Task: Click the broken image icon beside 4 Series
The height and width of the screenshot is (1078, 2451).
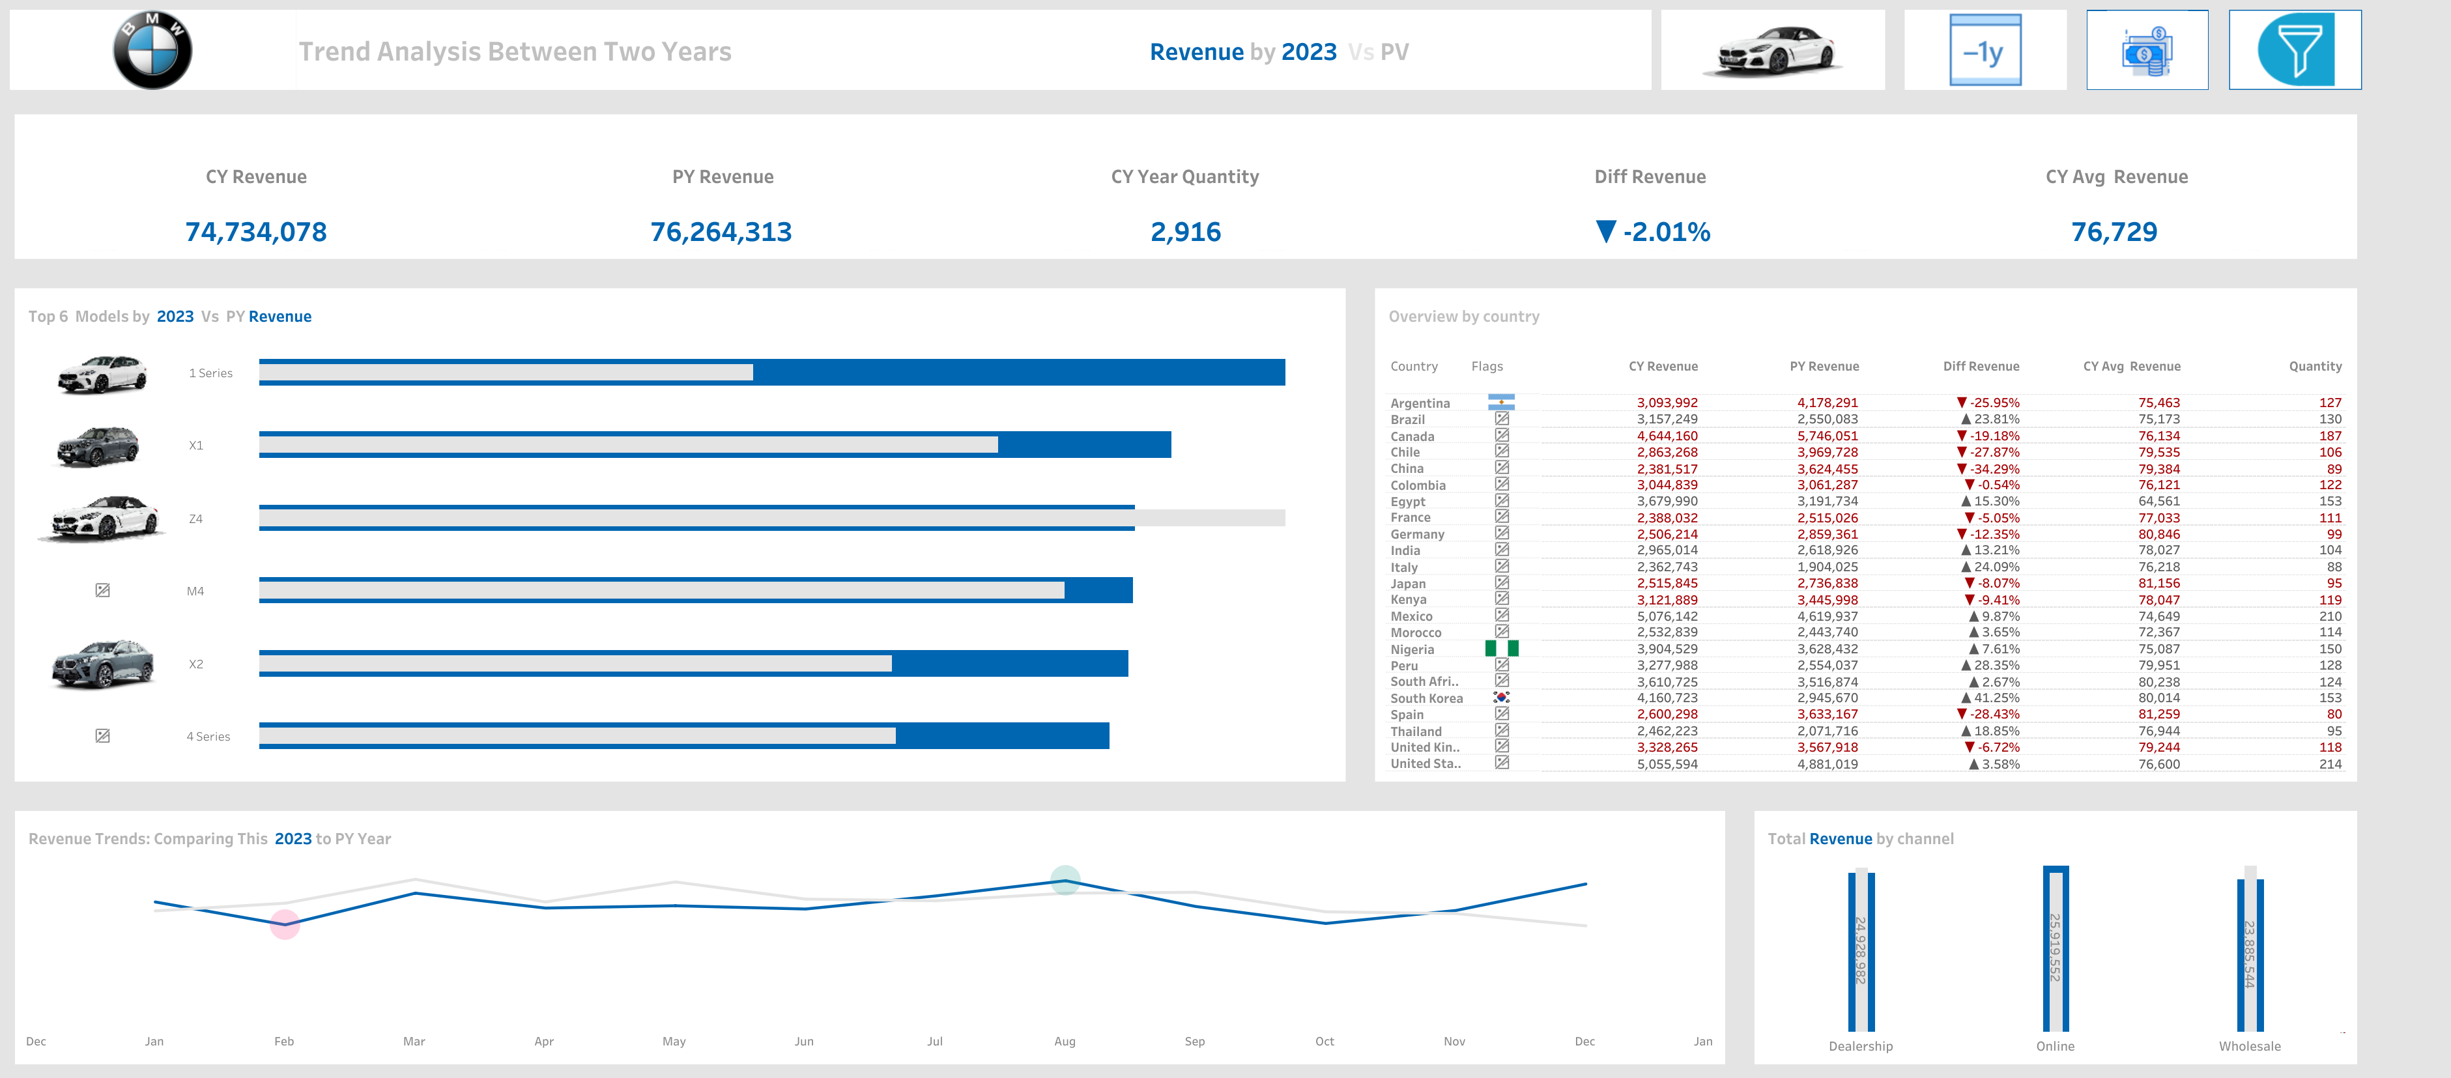Action: [x=103, y=737]
